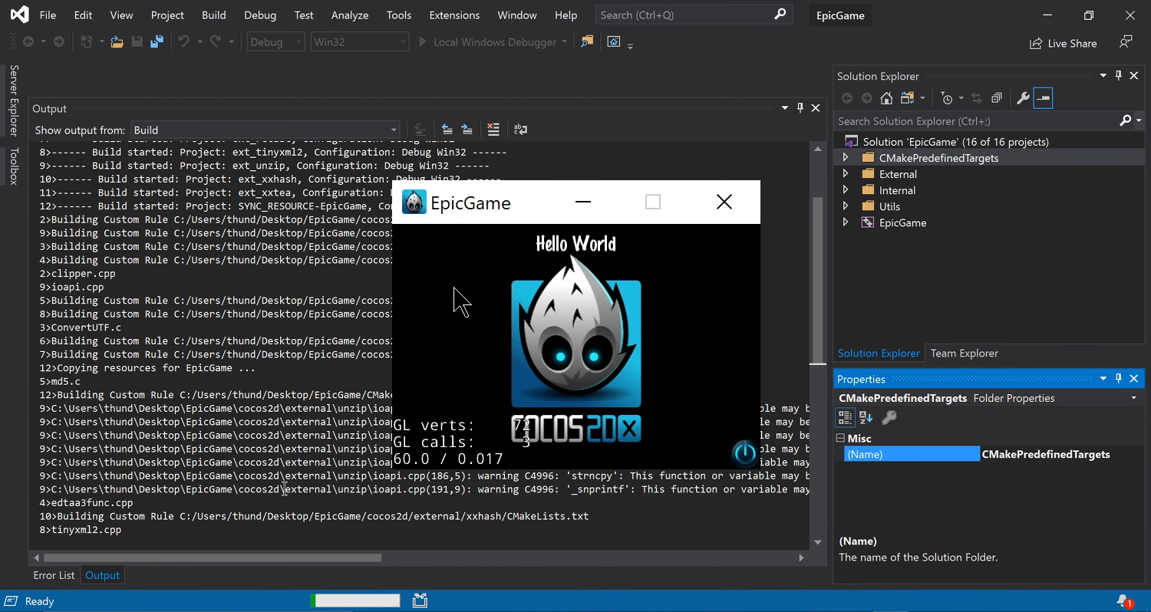Viewport: 1151px width, 612px height.
Task: Open Properties object selector dropdown
Action: tap(1134, 398)
